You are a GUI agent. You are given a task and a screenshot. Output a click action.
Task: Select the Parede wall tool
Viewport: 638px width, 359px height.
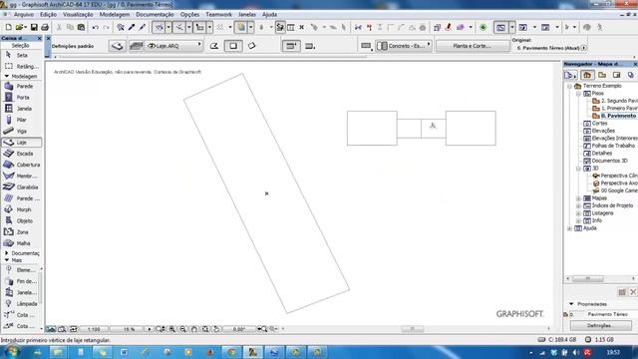(21, 87)
